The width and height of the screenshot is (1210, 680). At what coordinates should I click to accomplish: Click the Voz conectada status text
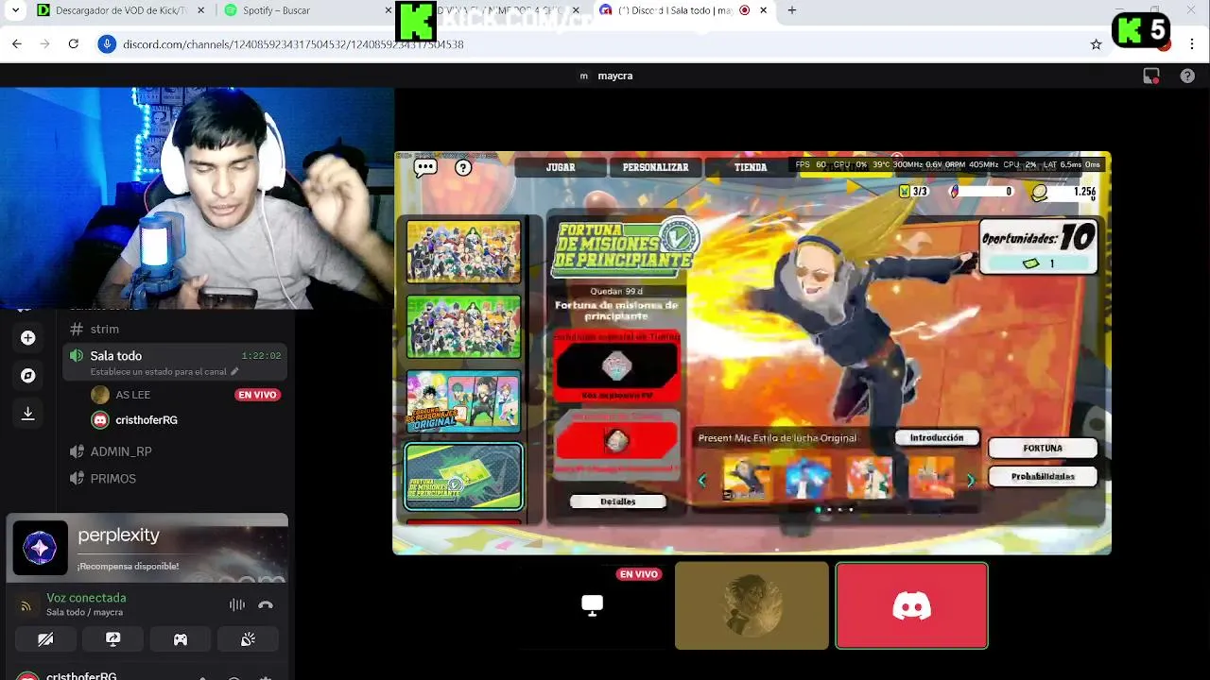coord(86,598)
